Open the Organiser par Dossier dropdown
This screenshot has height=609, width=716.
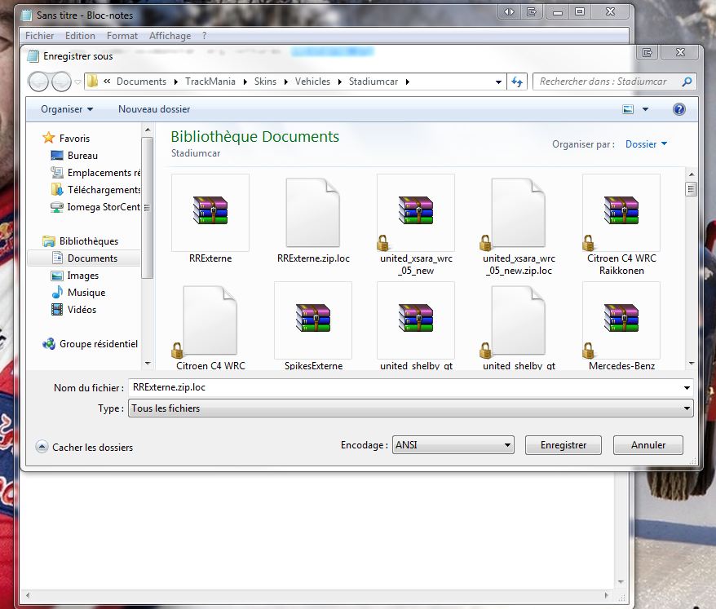click(x=646, y=144)
